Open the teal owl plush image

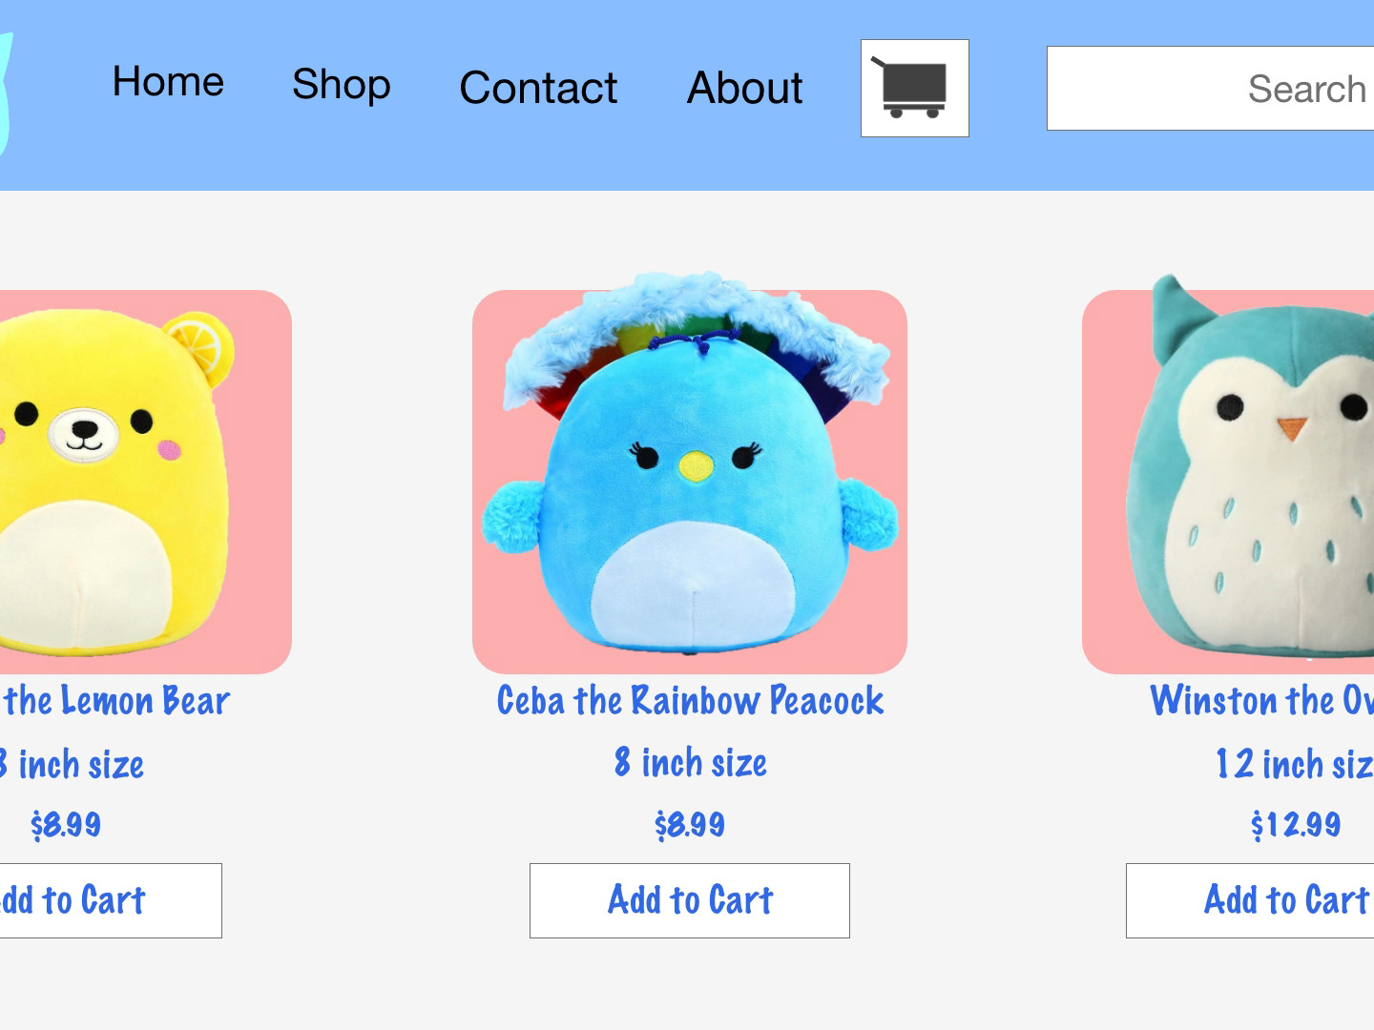click(1228, 474)
